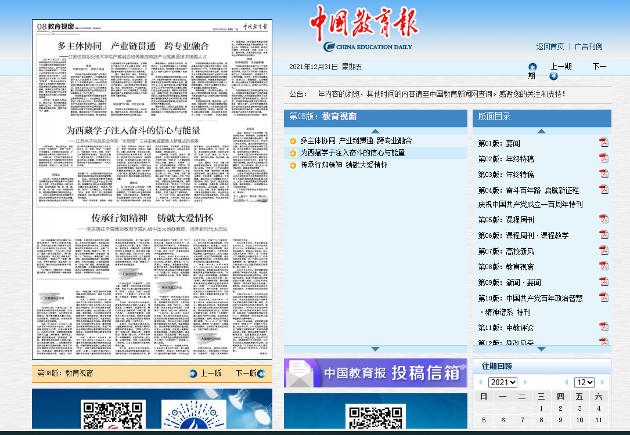Click the round arrow icon below 上一期
Screen dimensions: 630x435
coord(553,76)
